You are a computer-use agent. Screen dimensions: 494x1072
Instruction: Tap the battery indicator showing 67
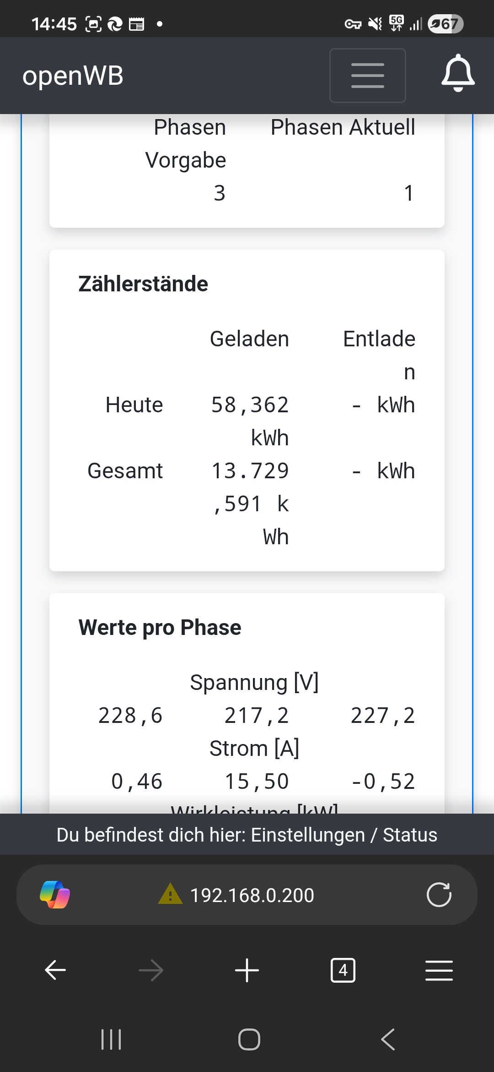[x=446, y=24]
